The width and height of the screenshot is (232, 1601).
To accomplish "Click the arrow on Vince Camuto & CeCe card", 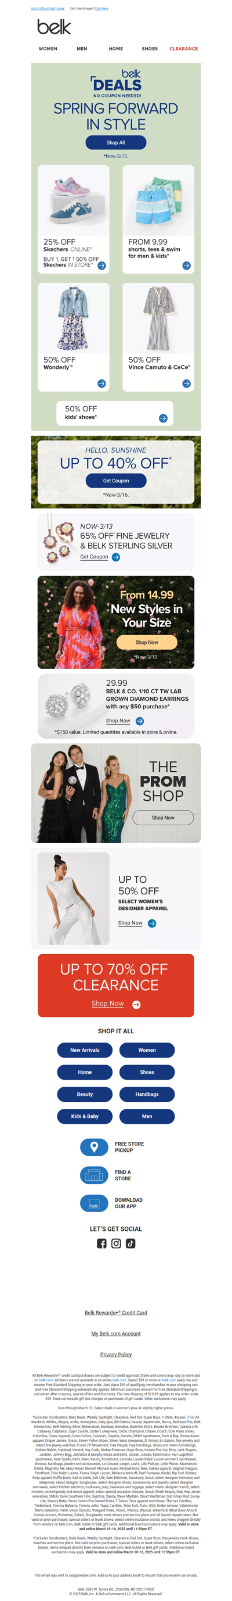I will [x=187, y=384].
